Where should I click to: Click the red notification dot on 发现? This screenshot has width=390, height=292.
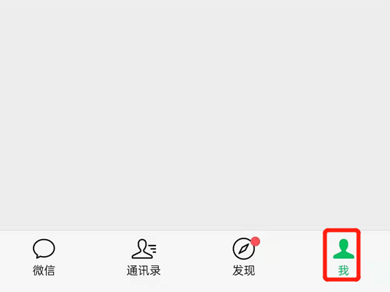coord(255,241)
